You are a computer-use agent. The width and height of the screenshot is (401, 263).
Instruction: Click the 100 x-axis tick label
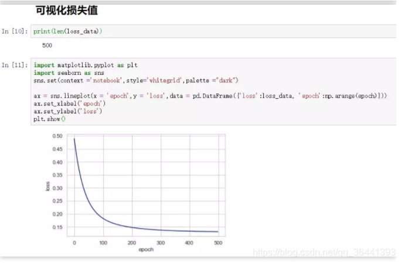click(103, 243)
